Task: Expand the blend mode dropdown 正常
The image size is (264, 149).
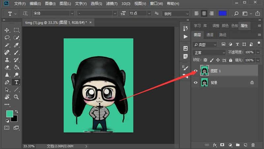Action: tap(209, 52)
